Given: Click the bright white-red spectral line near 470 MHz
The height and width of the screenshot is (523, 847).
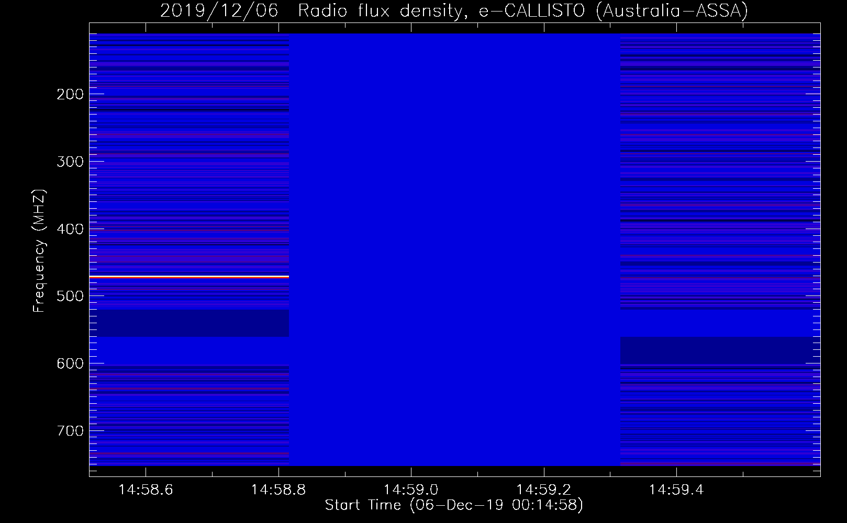Looking at the screenshot, I should click(x=189, y=276).
